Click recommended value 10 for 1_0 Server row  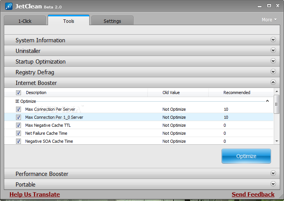(226, 117)
